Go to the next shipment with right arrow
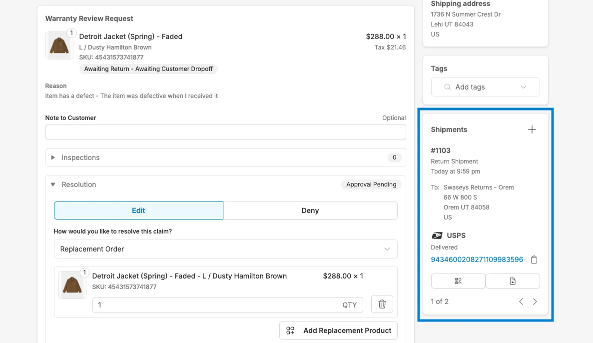 (535, 301)
